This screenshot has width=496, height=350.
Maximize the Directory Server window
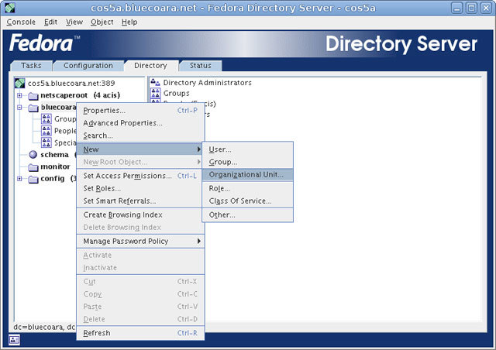(471, 8)
